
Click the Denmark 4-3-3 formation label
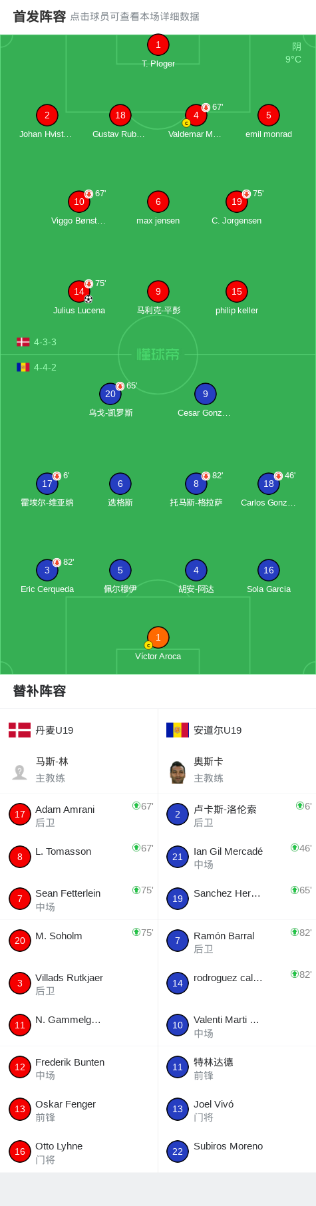coord(37,342)
